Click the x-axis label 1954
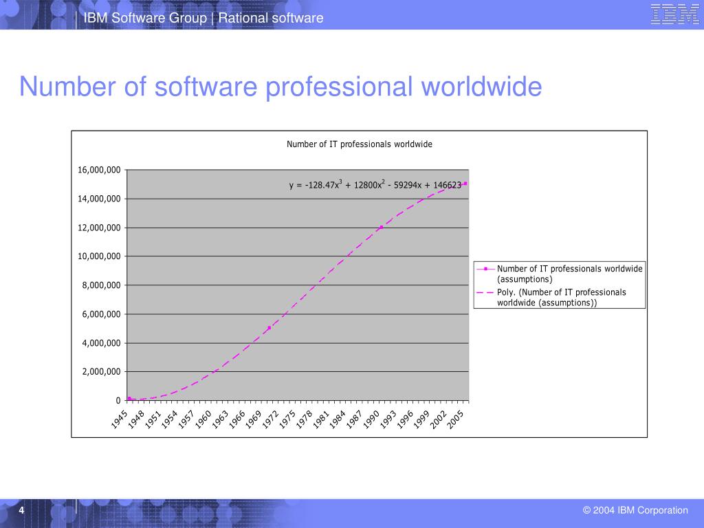Viewport: 704px width, 528px height. 170,420
